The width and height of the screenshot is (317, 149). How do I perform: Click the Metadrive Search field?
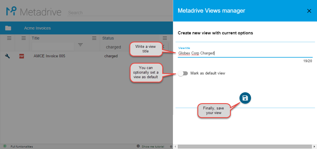pyautogui.click(x=120, y=13)
